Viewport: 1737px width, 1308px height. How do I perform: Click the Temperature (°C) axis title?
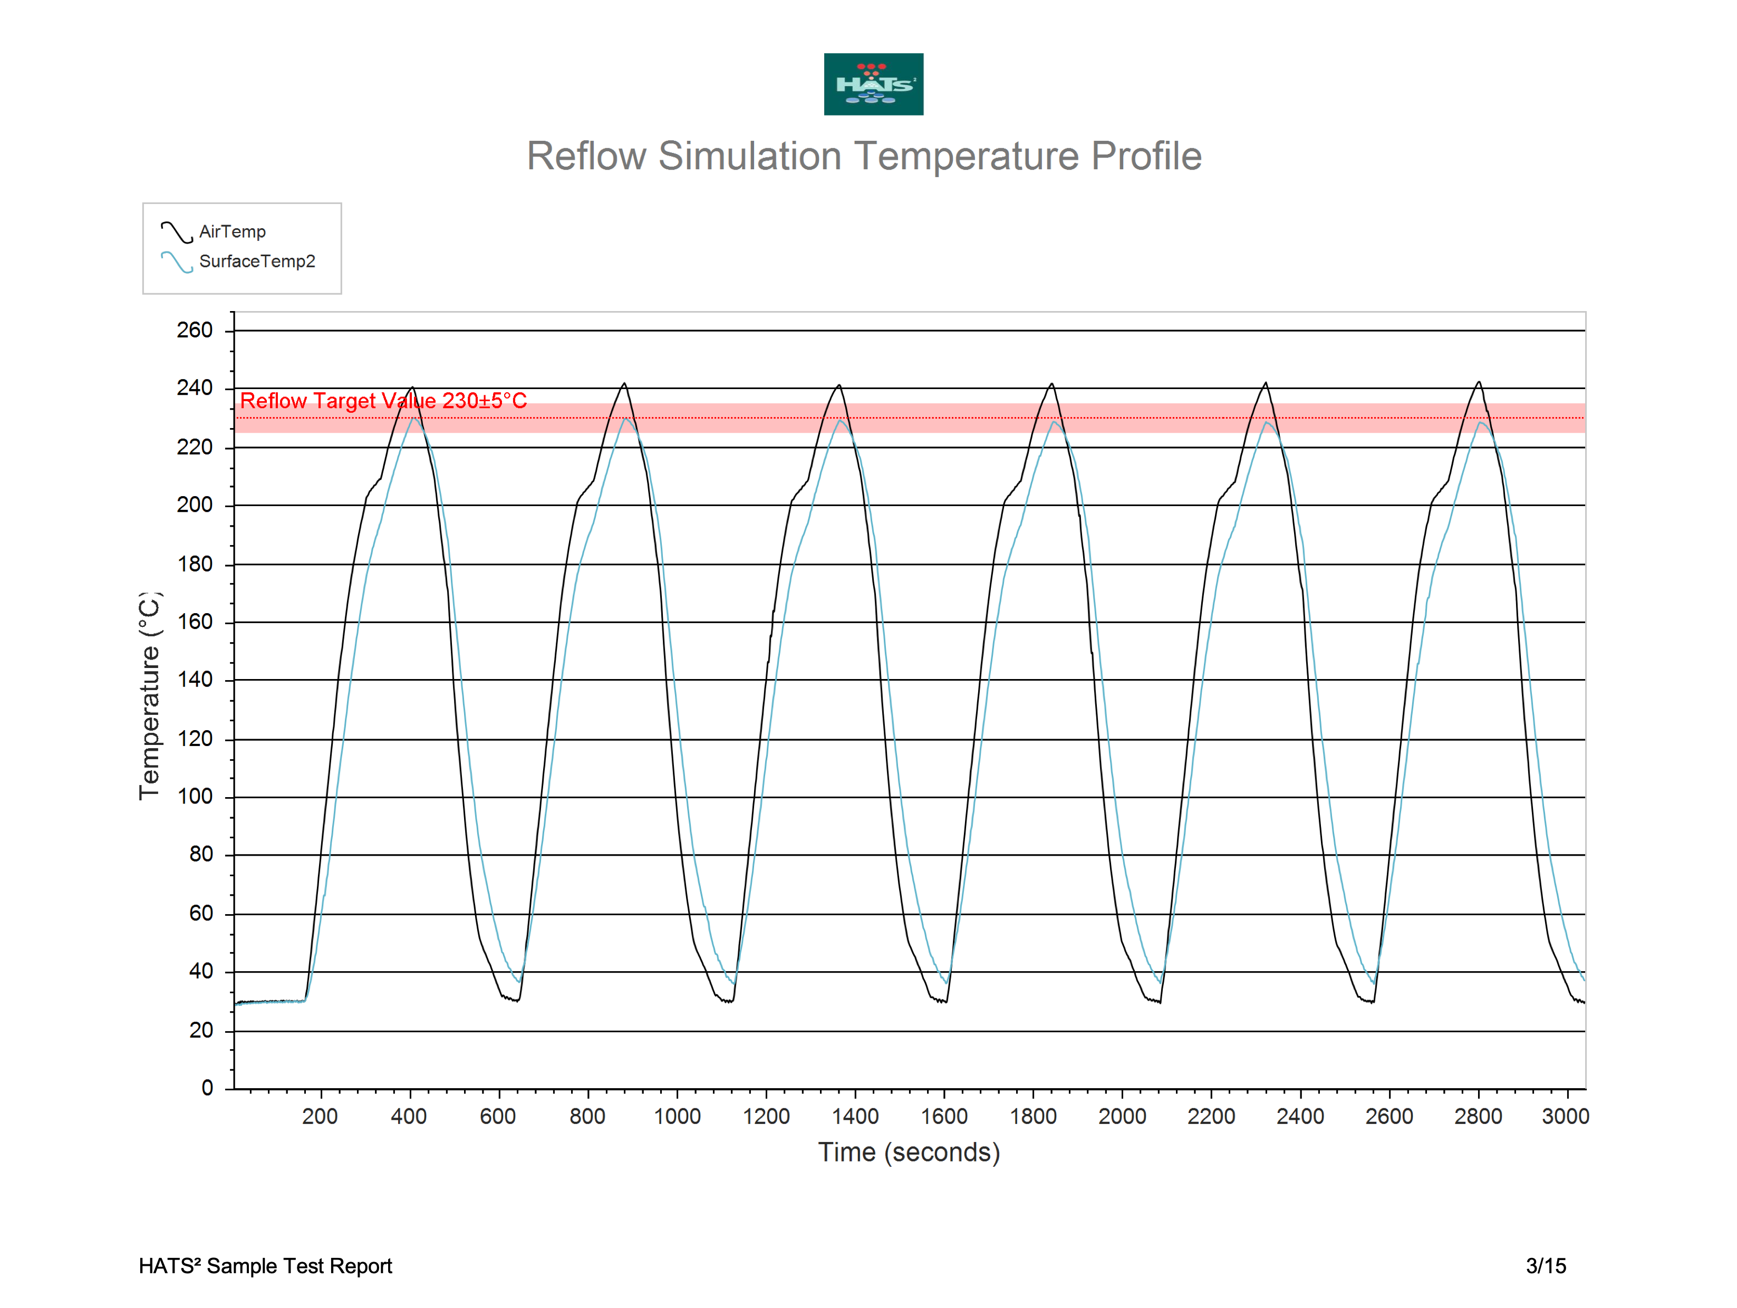149,696
